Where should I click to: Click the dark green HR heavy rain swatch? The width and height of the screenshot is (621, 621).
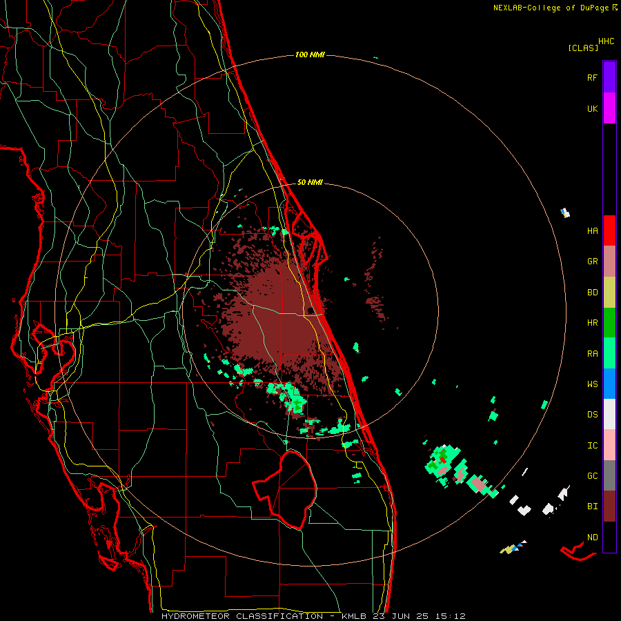point(609,322)
